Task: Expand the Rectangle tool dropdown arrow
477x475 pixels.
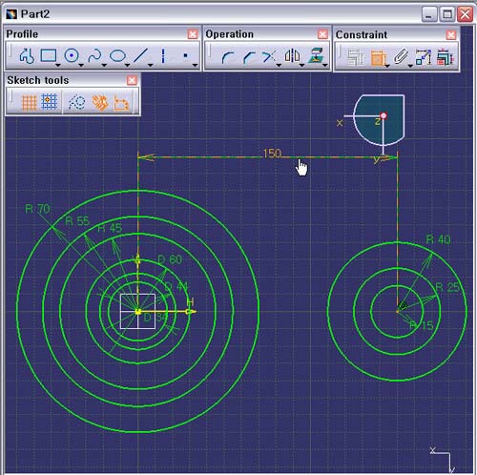Action: [x=58, y=65]
